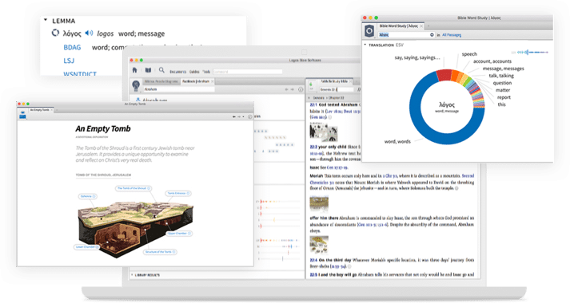Click 'The Tomb of the Shroud' callout
Image resolution: width=570 pixels, height=303 pixels.
click(x=134, y=188)
